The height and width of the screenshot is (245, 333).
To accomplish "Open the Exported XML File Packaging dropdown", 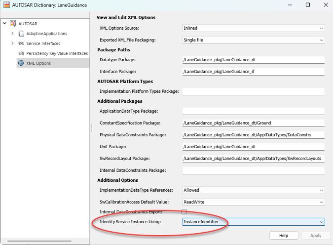I will tap(254, 40).
